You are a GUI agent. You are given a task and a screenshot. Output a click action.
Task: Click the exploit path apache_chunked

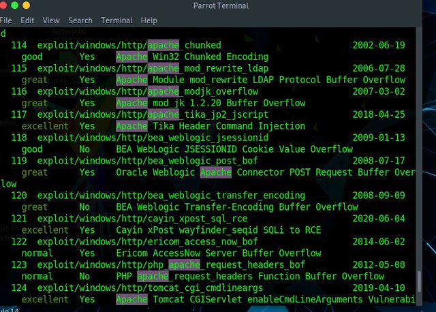click(129, 45)
